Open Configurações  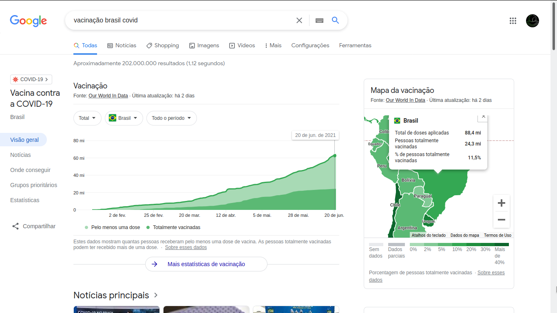310,45
